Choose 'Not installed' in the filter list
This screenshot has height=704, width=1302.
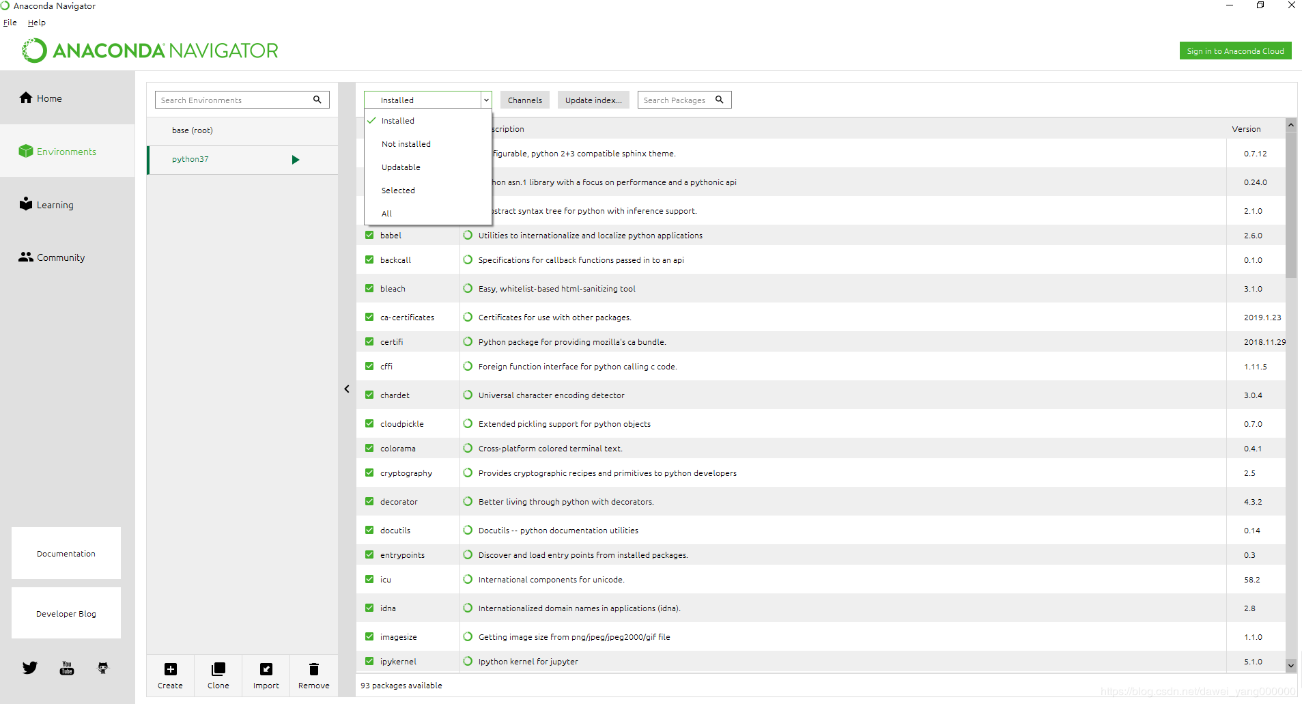coord(428,144)
